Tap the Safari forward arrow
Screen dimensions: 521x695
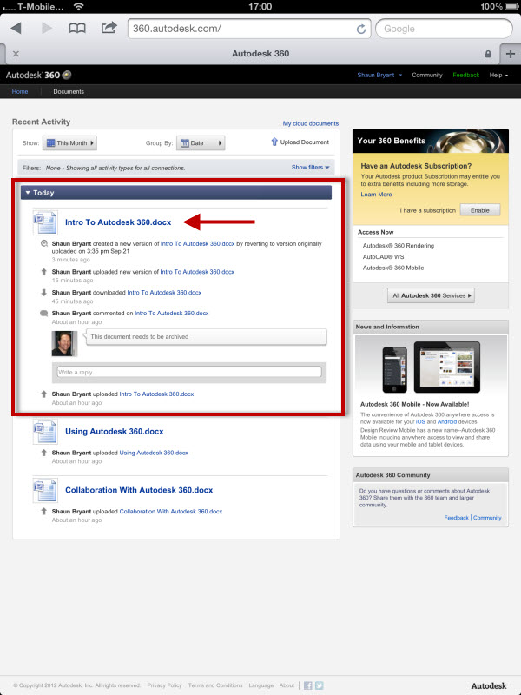(47, 29)
